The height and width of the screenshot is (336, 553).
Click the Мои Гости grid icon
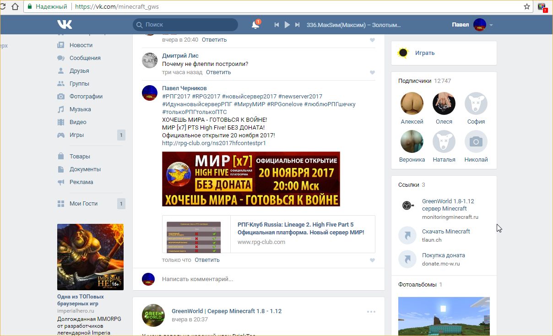point(60,204)
